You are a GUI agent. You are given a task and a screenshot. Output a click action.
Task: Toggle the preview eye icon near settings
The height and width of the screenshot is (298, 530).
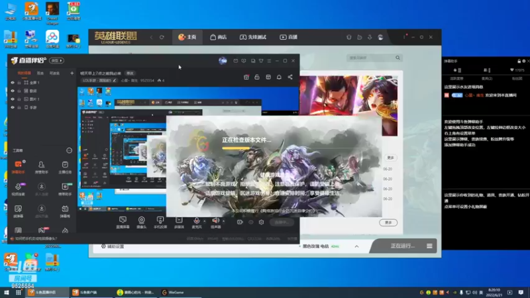(x=251, y=222)
